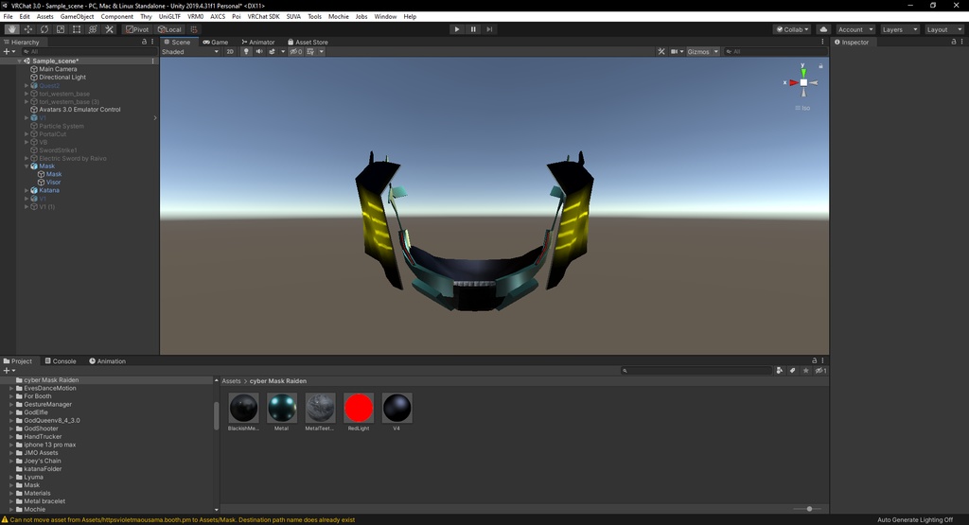Screen dimensions: 969x525
Task: Select the Visor object in Hierarchy
Action: coord(53,183)
